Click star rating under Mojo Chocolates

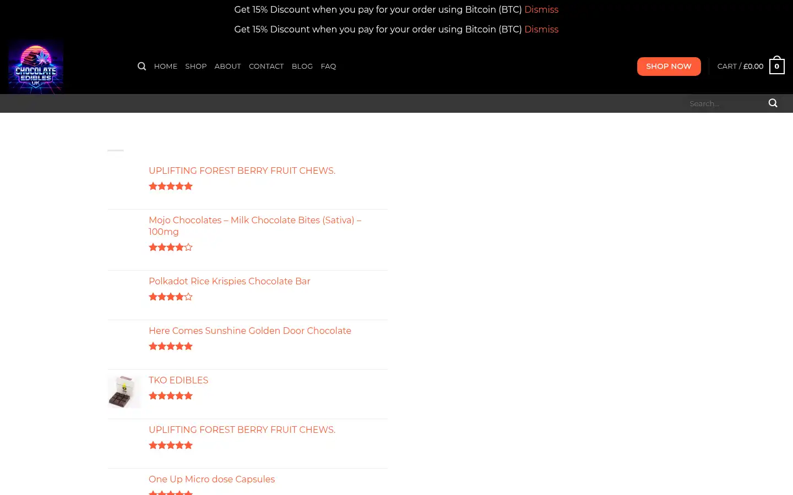click(171, 247)
